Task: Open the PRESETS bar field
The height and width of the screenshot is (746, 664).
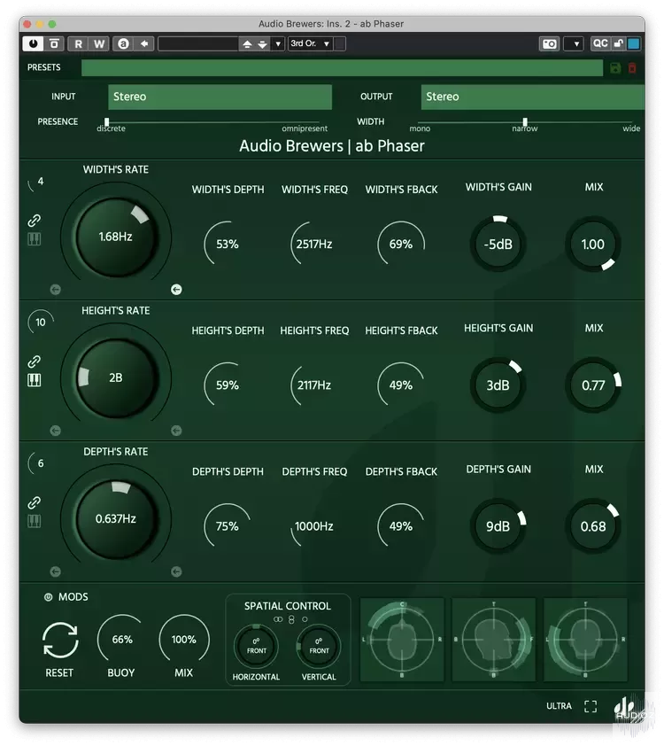Action: (343, 68)
